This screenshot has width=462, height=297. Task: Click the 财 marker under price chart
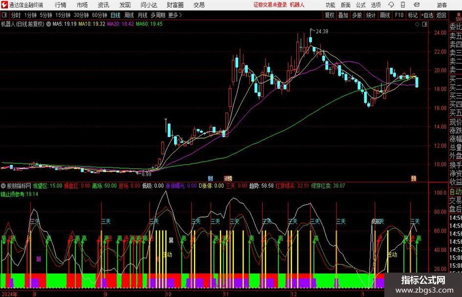point(211,178)
